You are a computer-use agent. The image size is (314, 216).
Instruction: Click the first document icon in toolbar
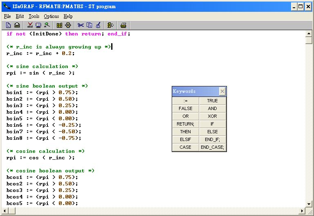point(8,25)
